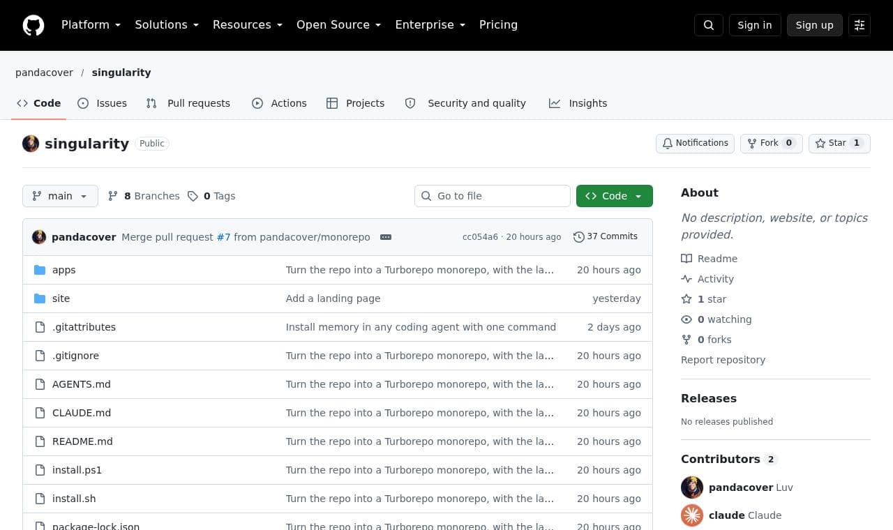
Task: Click file icon beside .gitattributes
Action: (x=40, y=327)
